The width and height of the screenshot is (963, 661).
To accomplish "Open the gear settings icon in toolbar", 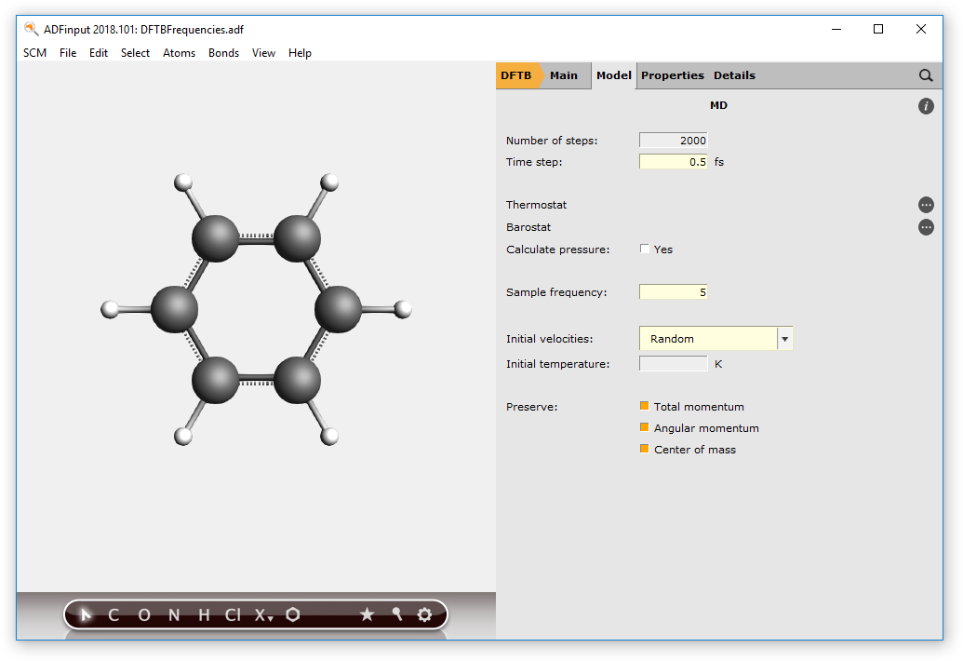I will [x=424, y=614].
